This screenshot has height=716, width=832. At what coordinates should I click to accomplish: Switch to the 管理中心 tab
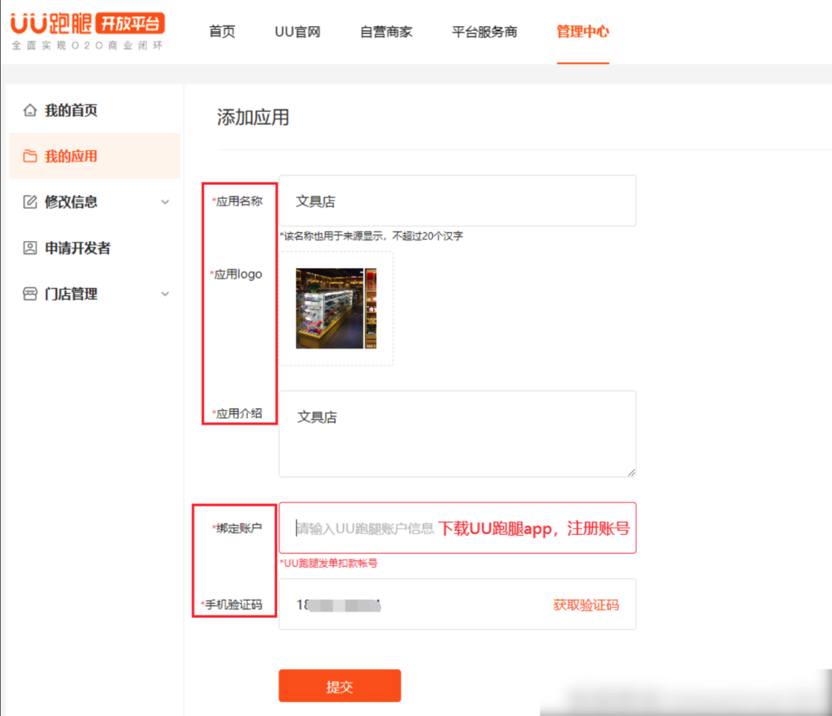coord(583,31)
